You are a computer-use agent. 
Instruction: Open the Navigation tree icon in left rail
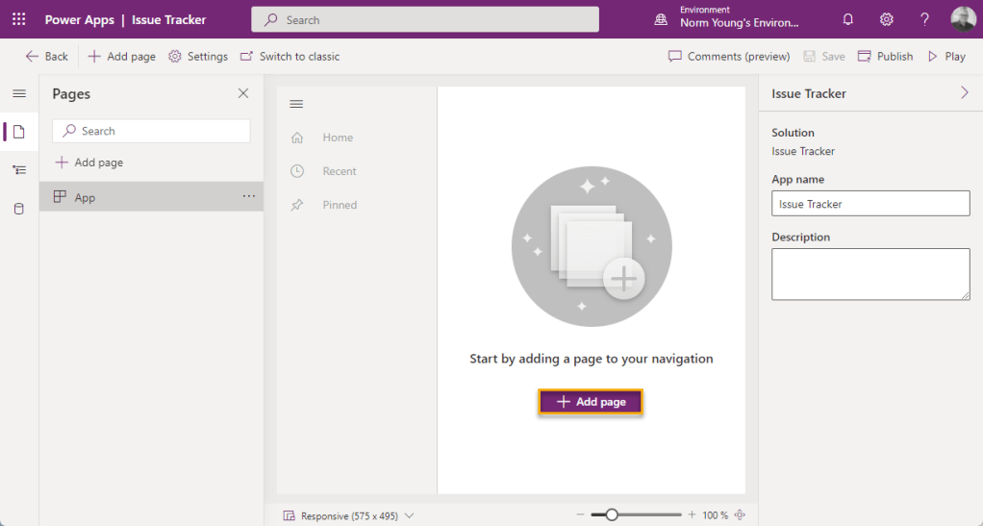point(19,170)
